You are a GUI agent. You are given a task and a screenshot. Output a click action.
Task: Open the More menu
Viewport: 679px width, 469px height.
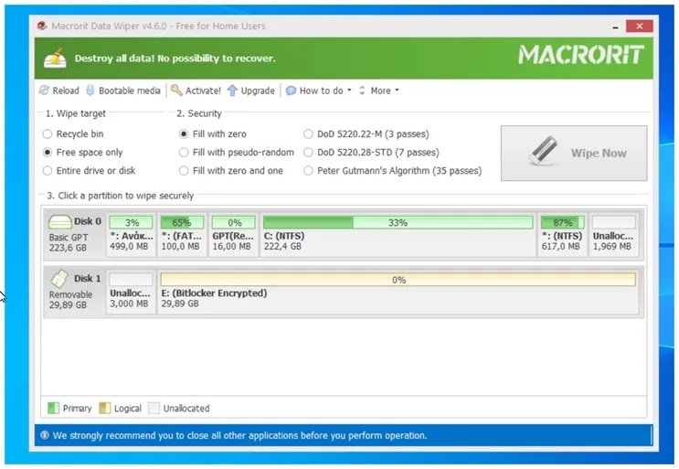click(381, 91)
